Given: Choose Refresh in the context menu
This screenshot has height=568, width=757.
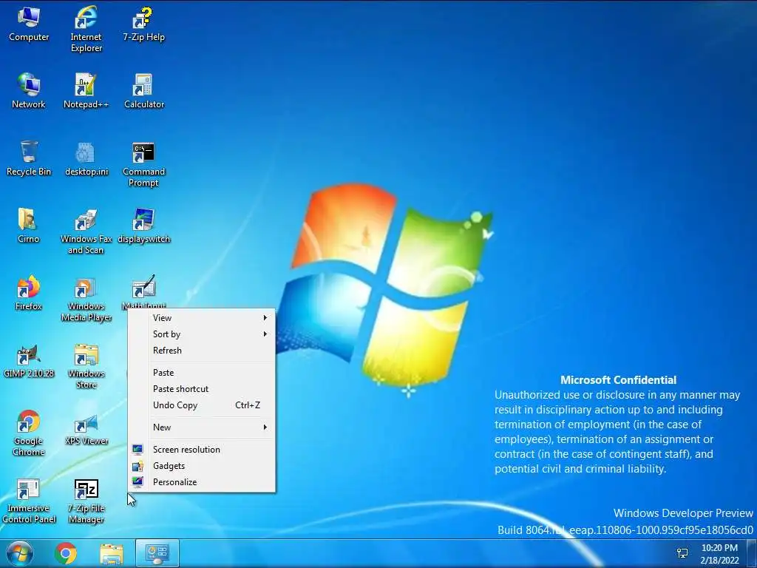Looking at the screenshot, I should coord(202,351).
